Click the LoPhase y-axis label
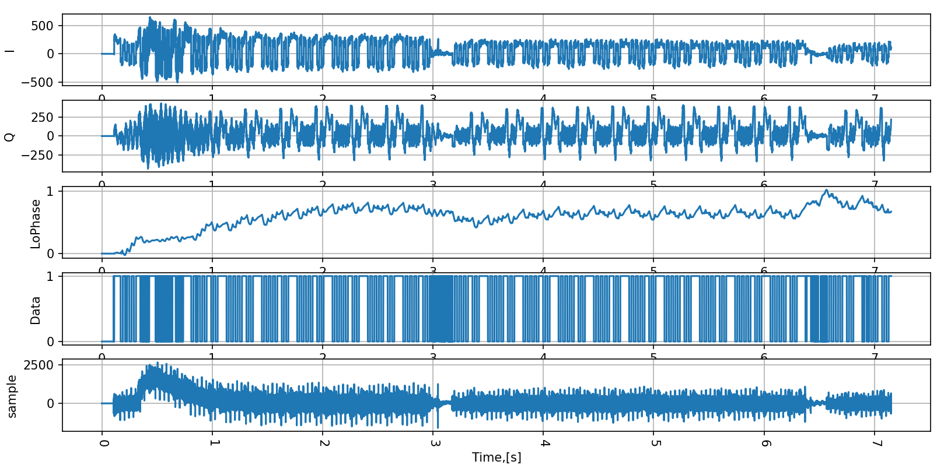This screenshot has width=937, height=468. click(36, 224)
